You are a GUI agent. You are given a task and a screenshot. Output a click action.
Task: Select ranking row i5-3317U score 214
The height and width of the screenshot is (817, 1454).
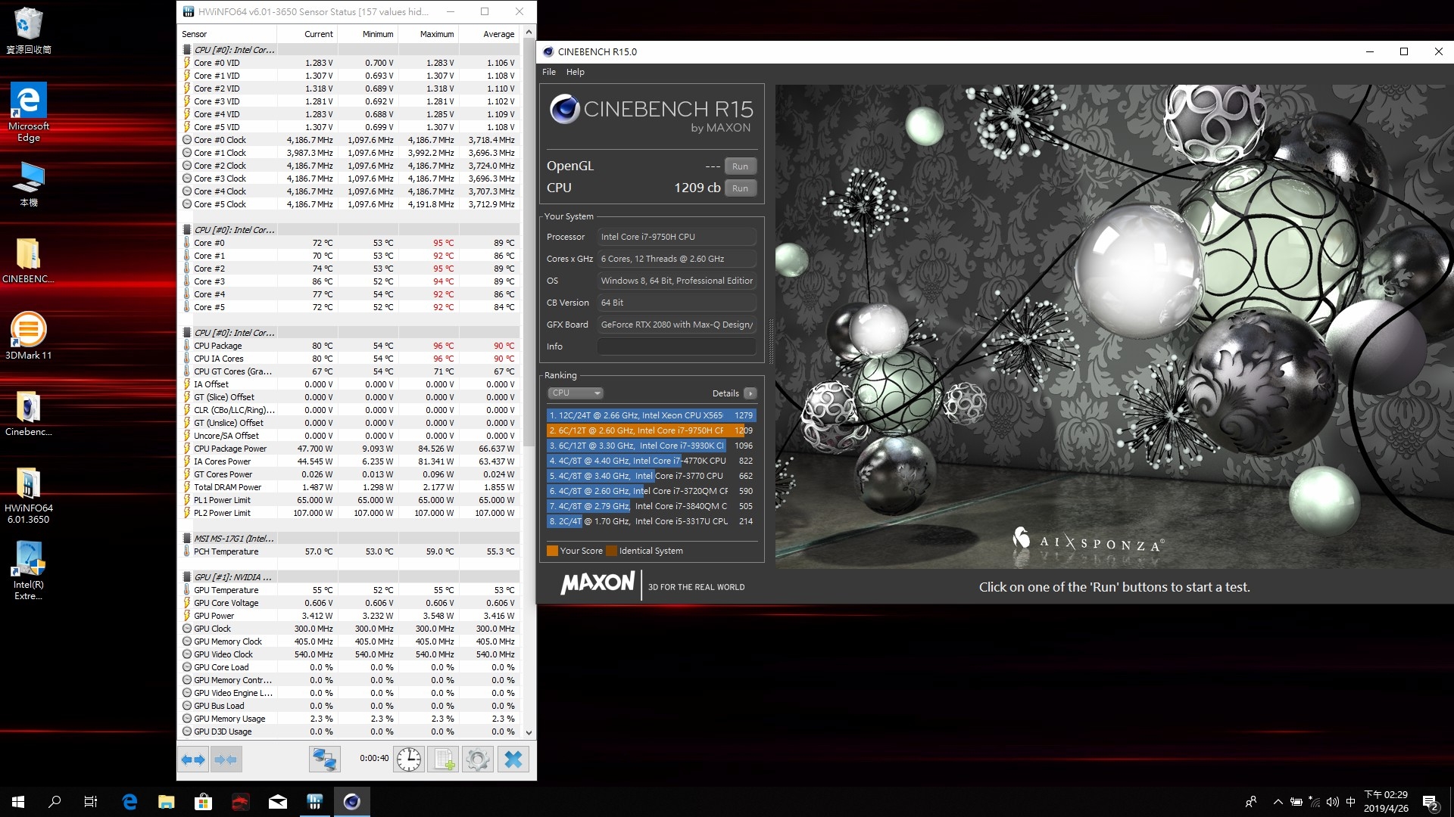point(651,521)
